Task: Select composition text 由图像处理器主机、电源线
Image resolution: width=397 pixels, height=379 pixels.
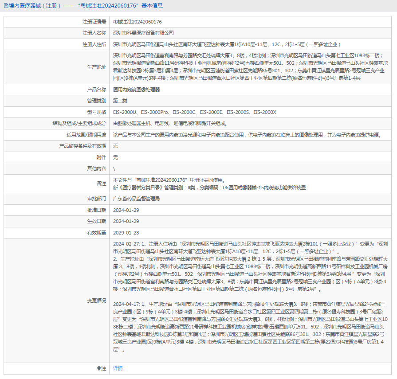Action: [170, 123]
